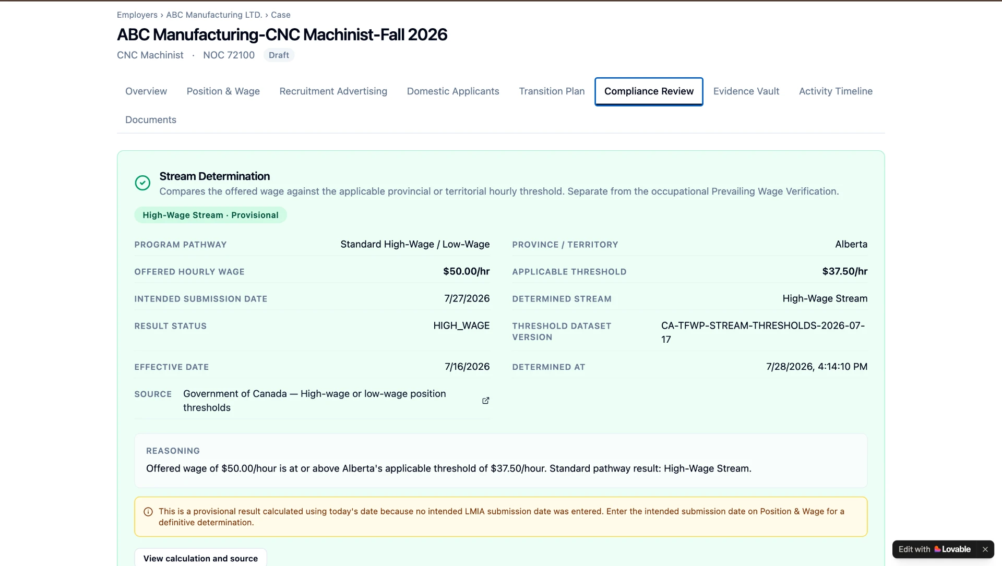Click the OFFERED HOURLY WAGE label
The width and height of the screenshot is (1002, 566).
189,272
